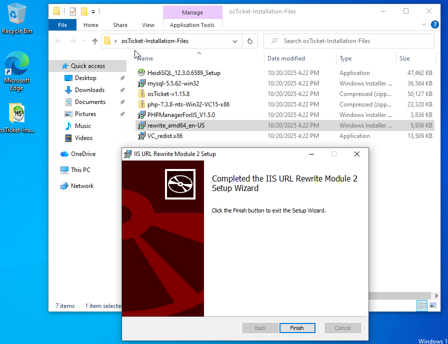The image size is (448, 344).
Task: Go up one folder level arrow
Action: pyautogui.click(x=95, y=41)
